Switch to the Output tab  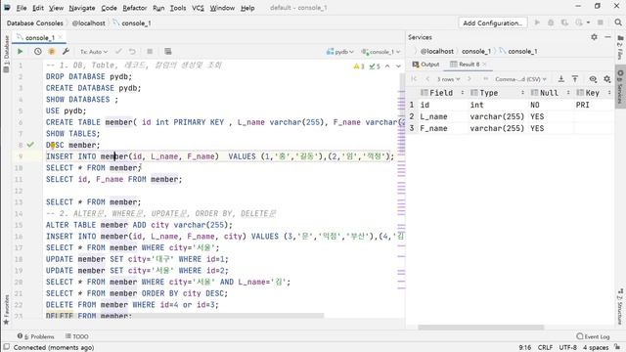coord(426,65)
